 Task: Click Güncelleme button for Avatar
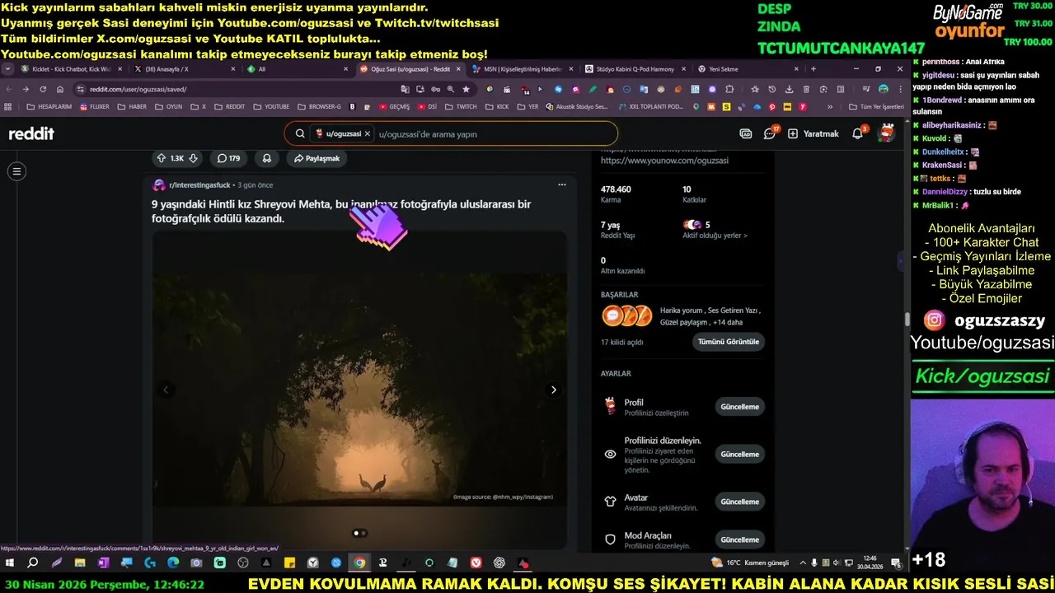tap(739, 502)
